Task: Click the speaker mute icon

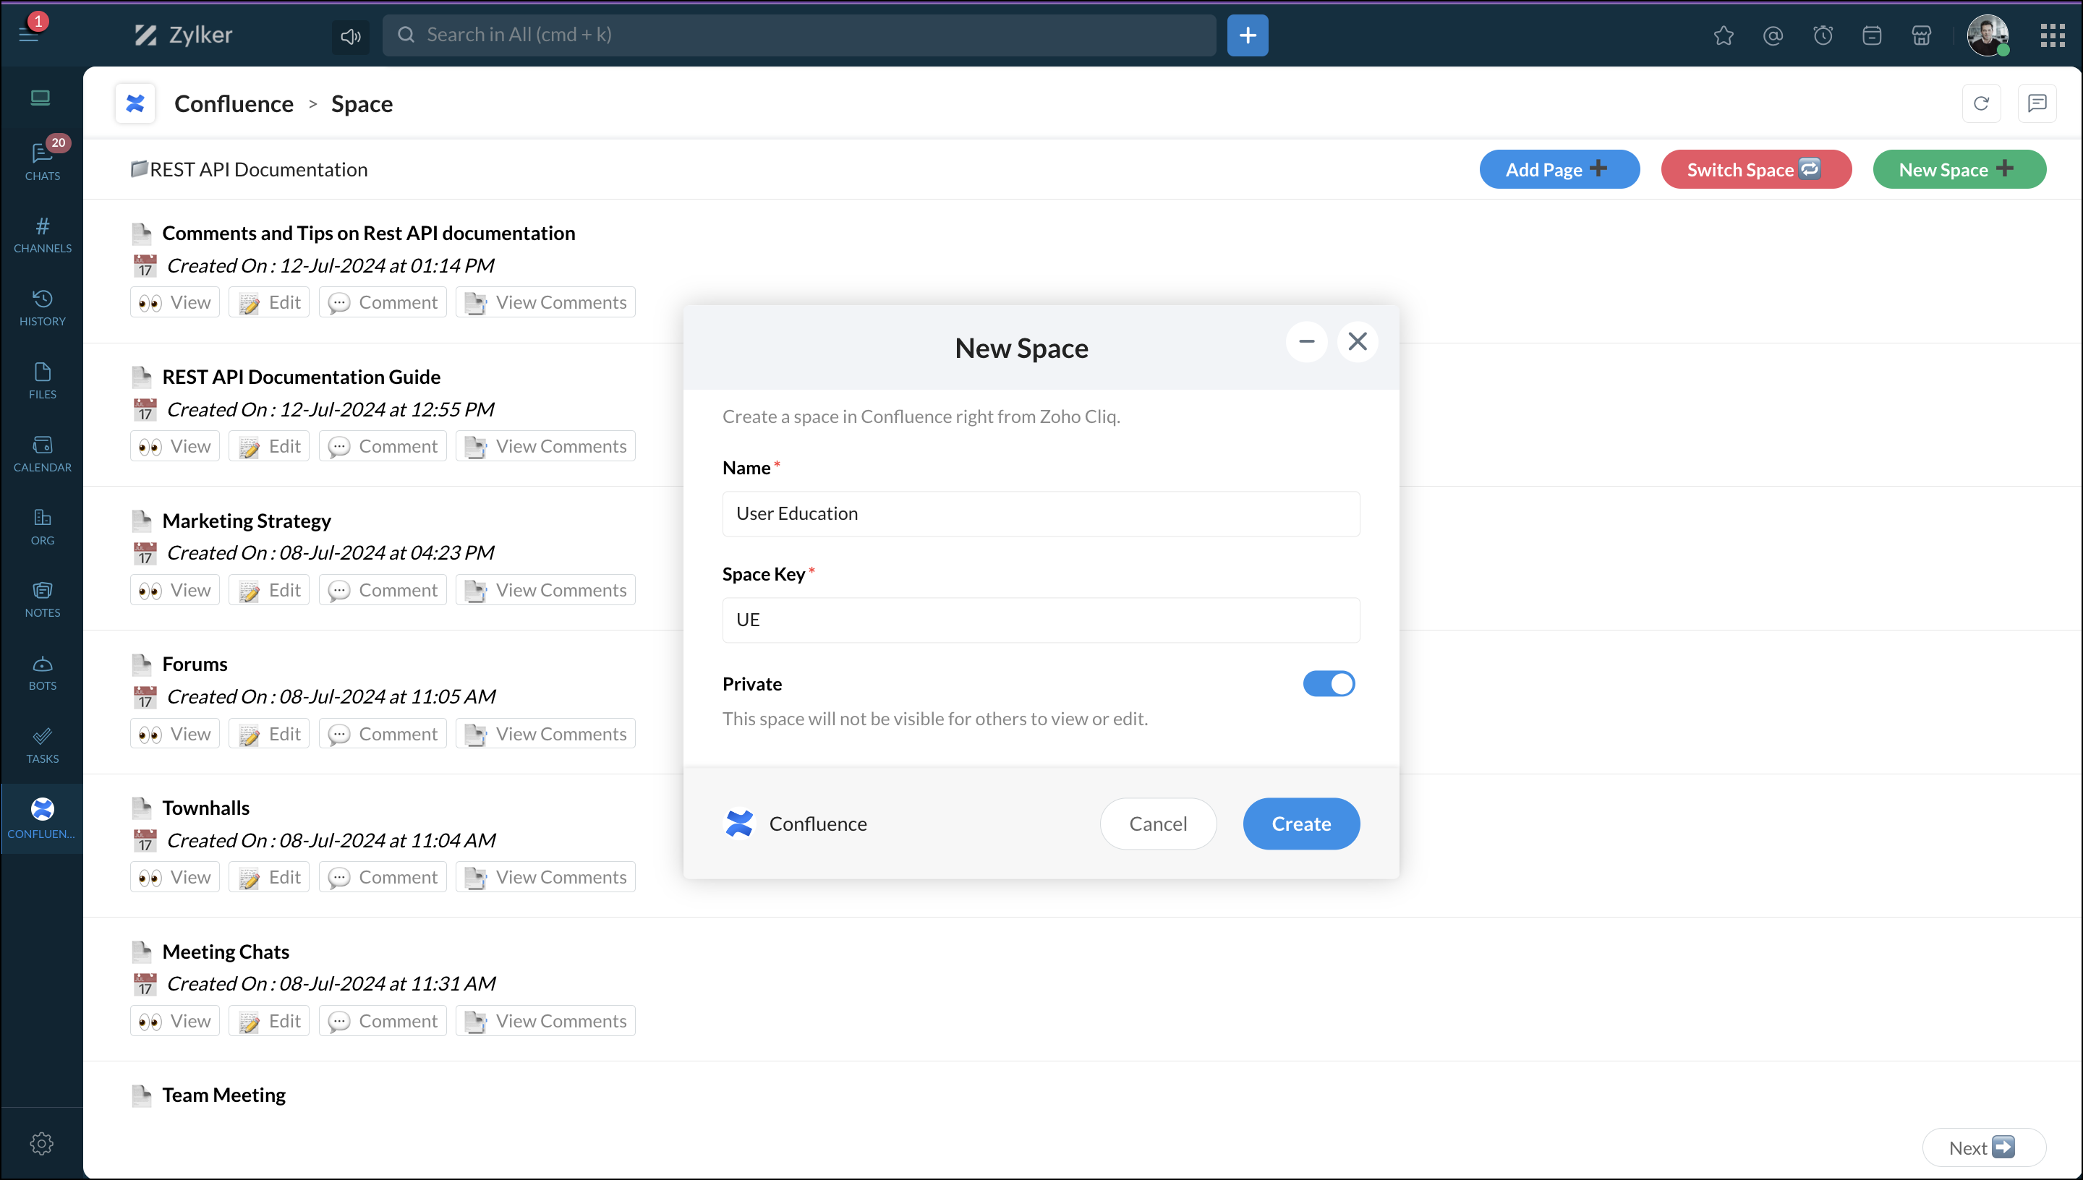Action: coord(350,35)
